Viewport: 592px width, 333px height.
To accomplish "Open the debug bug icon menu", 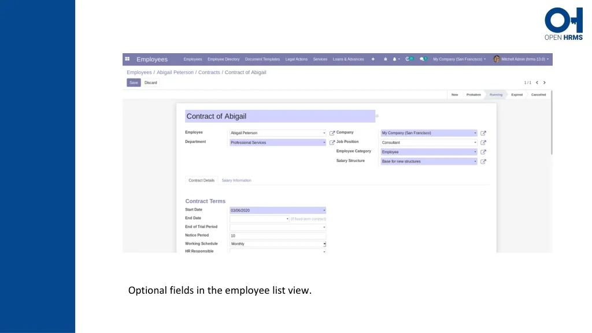I will (386, 59).
